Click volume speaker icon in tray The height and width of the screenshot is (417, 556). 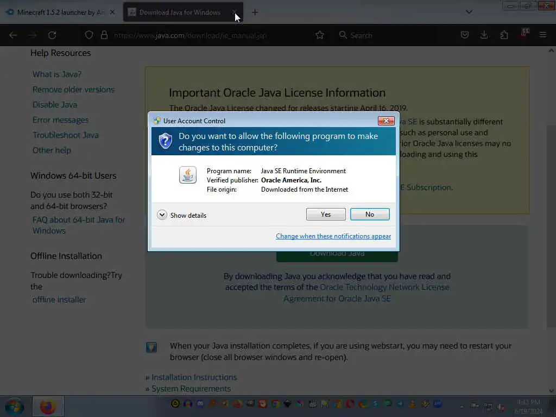[x=501, y=407]
